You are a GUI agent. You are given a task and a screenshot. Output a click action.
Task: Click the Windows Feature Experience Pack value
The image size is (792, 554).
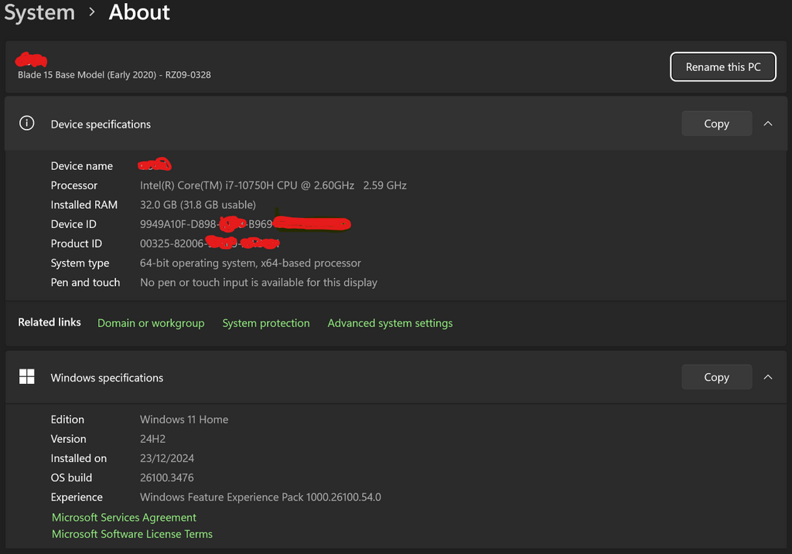[261, 497]
